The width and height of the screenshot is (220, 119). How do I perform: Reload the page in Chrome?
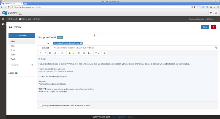click(9, 7)
